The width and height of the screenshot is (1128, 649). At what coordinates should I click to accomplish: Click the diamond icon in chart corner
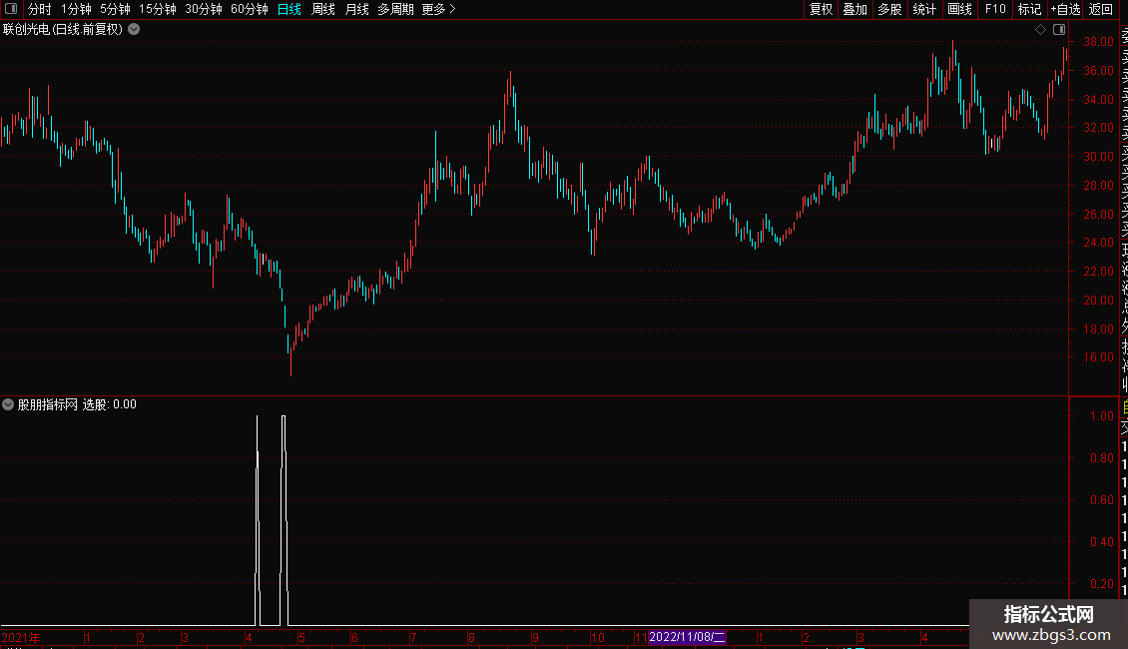(x=1040, y=29)
